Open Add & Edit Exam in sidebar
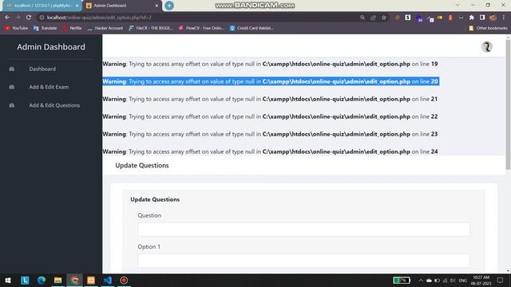This screenshot has height=287, width=511. point(49,87)
